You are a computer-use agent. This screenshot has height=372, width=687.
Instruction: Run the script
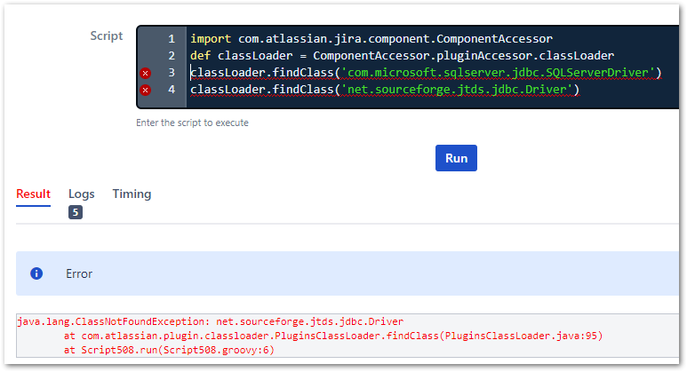(x=456, y=158)
